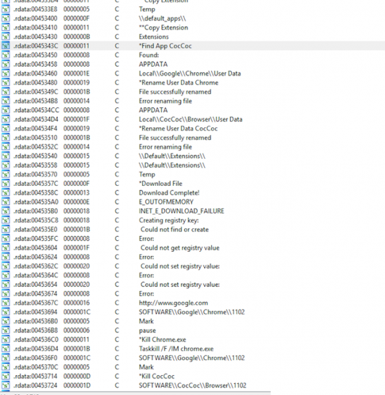The height and width of the screenshot is (395, 385).
Task: Select the string text "Extensions"
Action: point(154,36)
